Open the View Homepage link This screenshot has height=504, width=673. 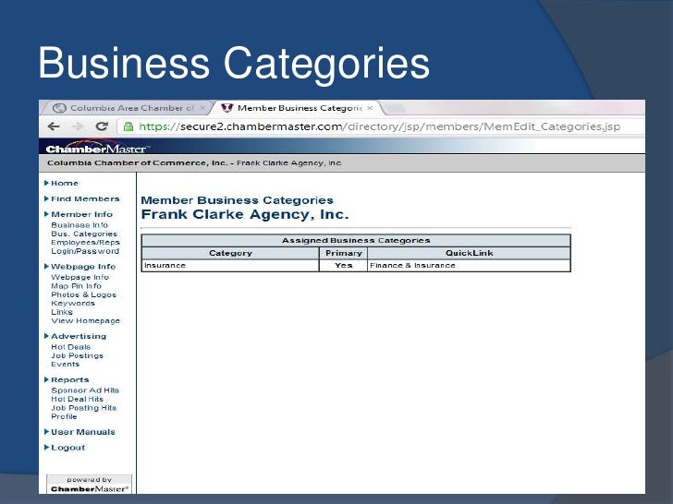pos(85,320)
